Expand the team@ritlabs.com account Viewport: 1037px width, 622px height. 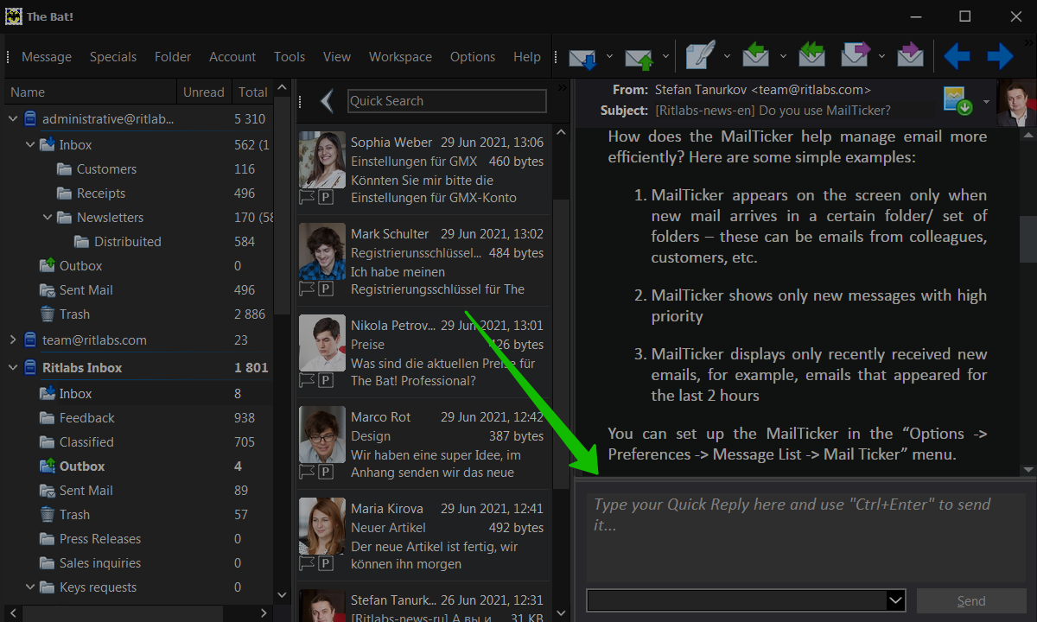(x=13, y=340)
